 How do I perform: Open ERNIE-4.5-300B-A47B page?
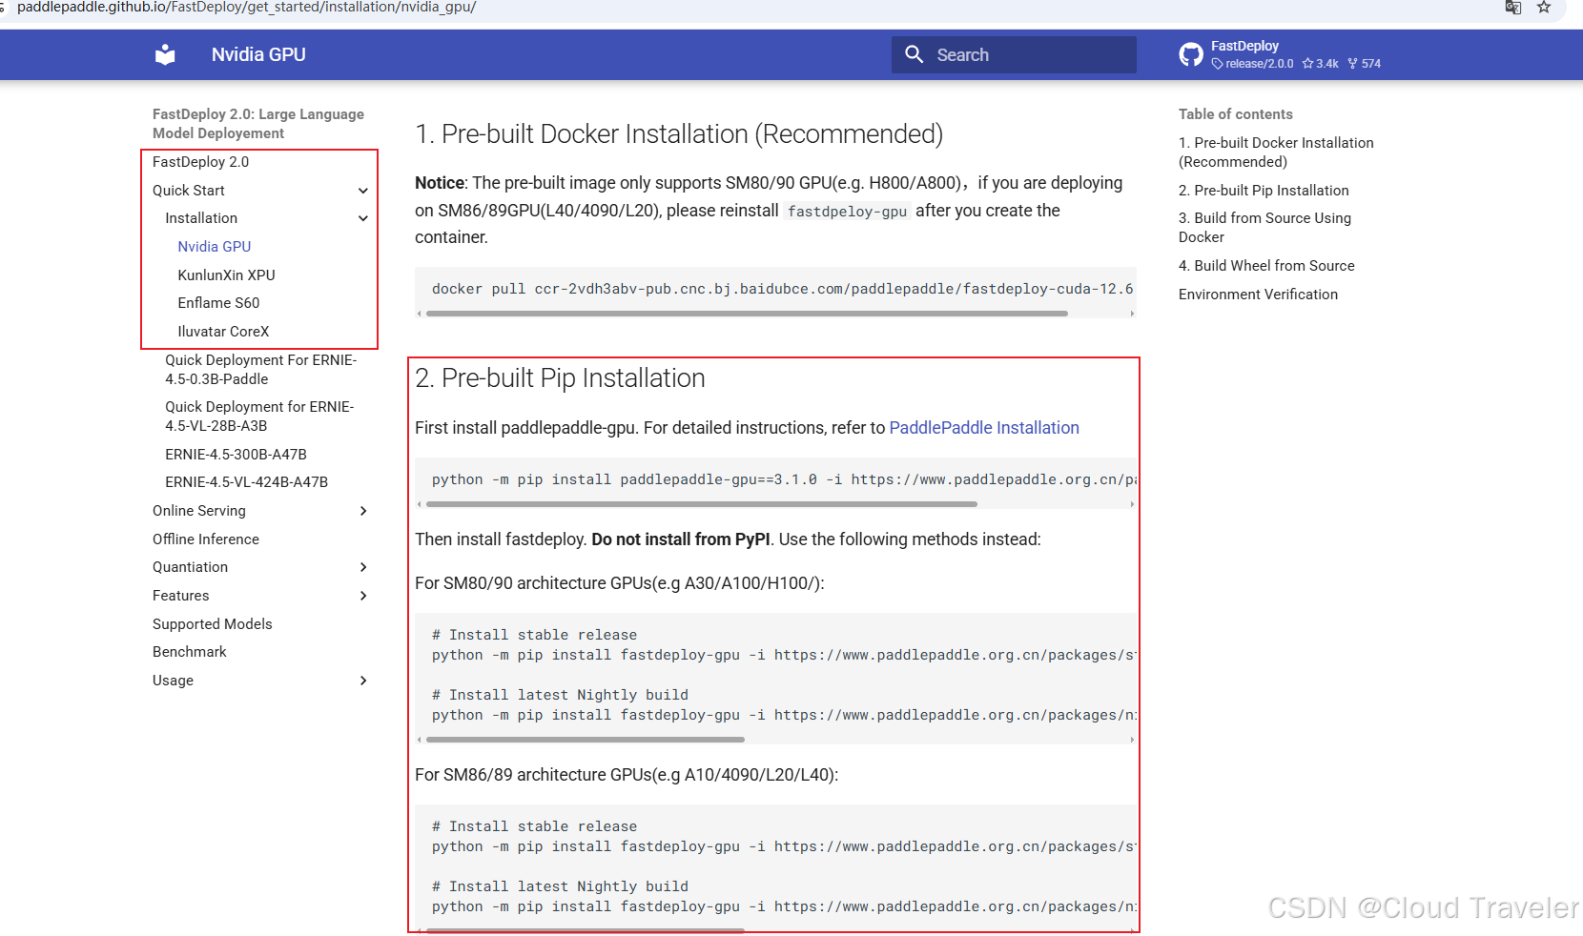click(236, 455)
